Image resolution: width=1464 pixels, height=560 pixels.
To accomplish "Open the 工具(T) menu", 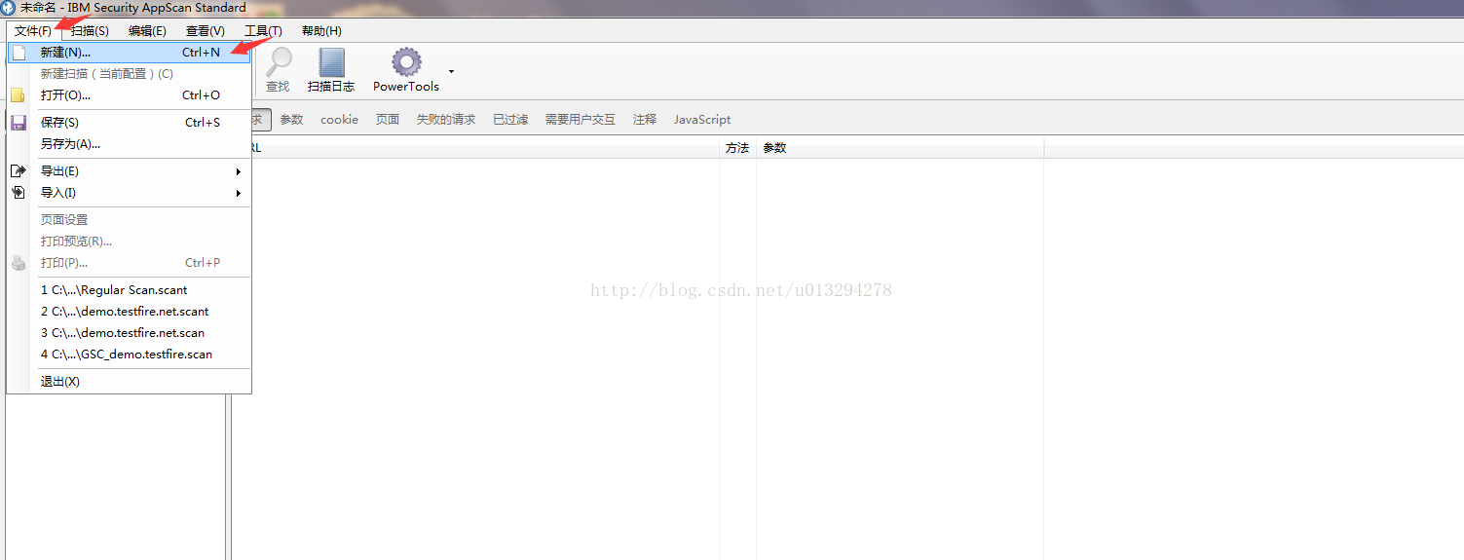I will pos(263,31).
